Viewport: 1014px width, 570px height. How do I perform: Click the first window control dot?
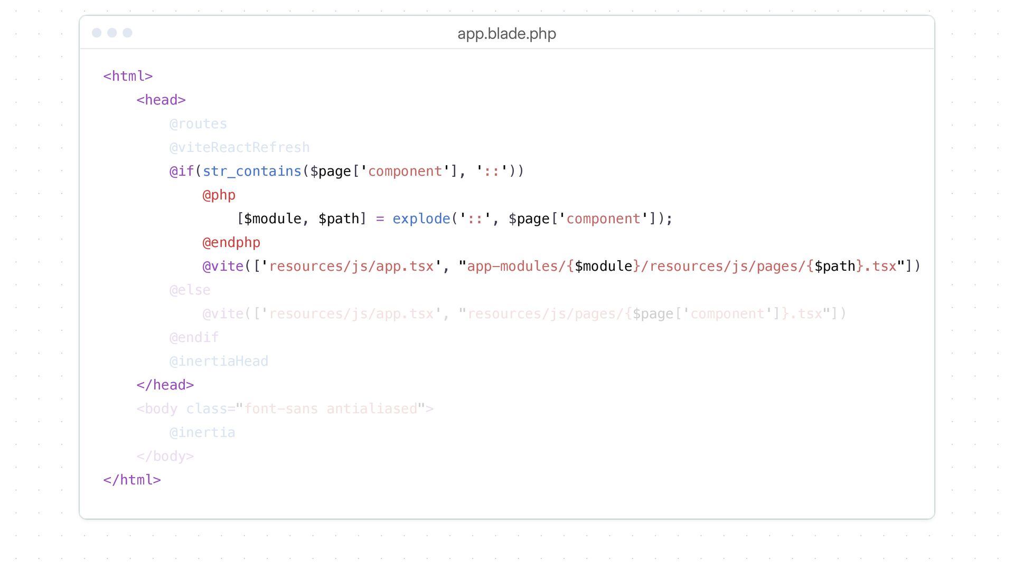pos(97,33)
